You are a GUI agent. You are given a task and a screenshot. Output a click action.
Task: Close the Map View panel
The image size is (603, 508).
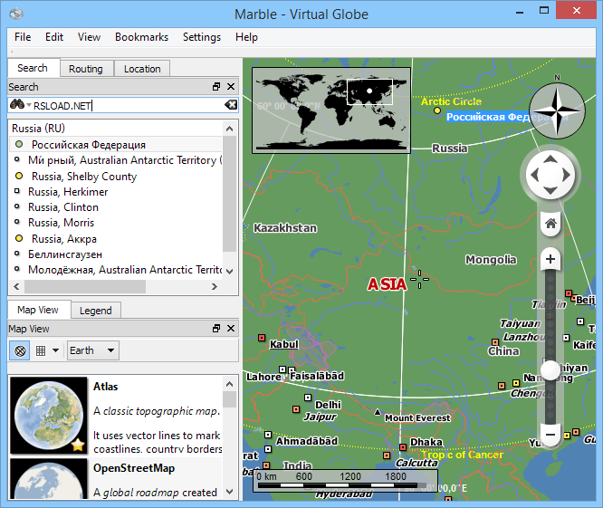231,329
